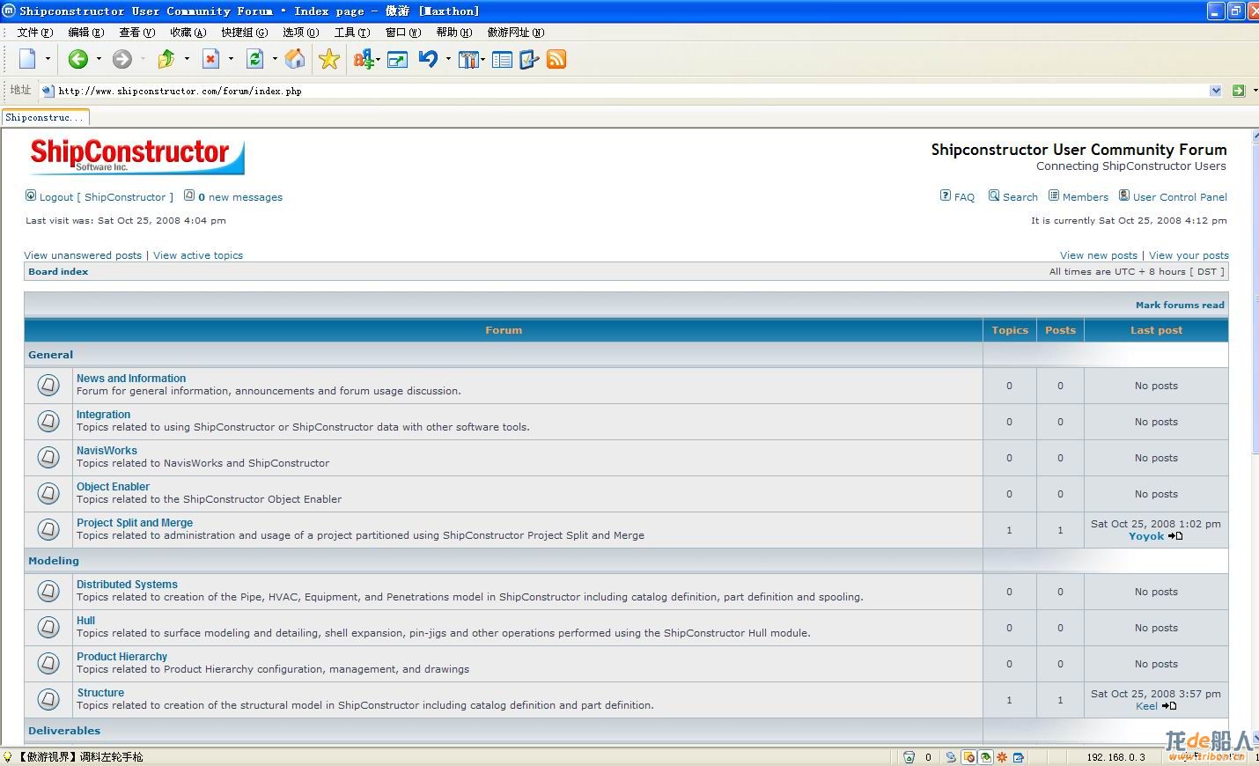This screenshot has height=766, width=1259.
Task: Open the Up folder dropdown arrow
Action: (x=187, y=59)
